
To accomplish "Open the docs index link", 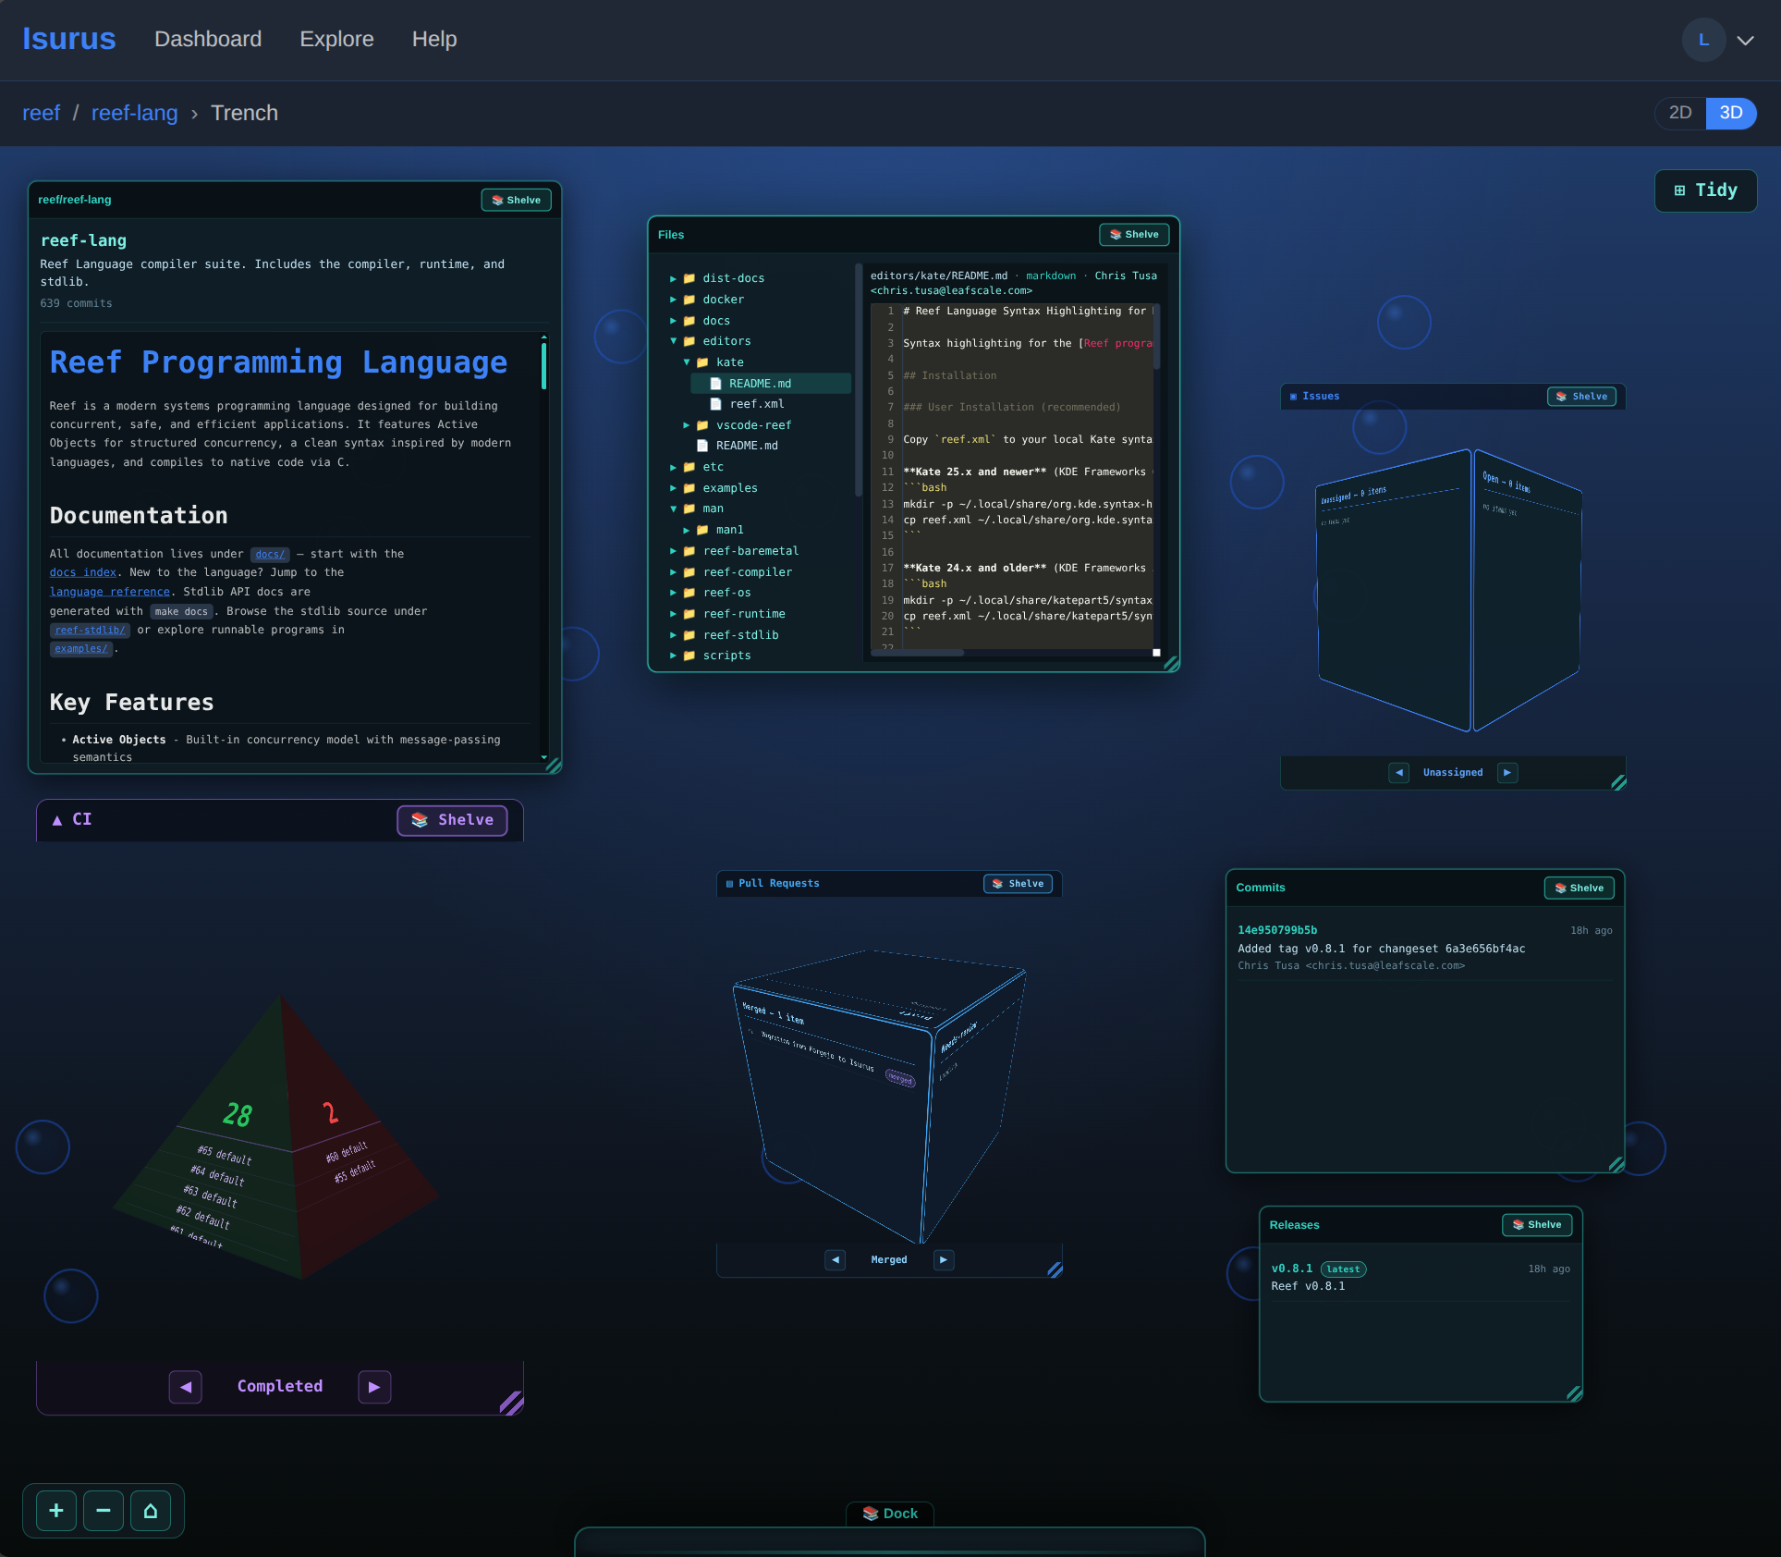I will [x=83, y=573].
